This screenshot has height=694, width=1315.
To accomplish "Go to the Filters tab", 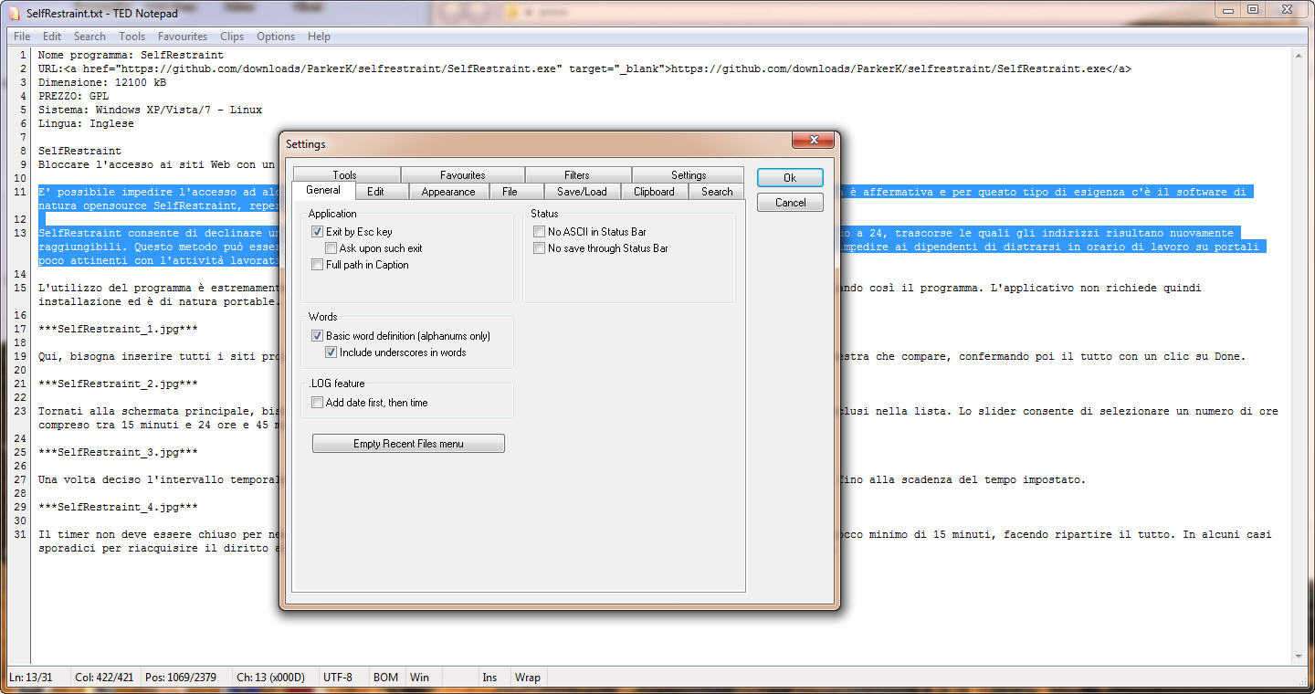I will pyautogui.click(x=576, y=175).
